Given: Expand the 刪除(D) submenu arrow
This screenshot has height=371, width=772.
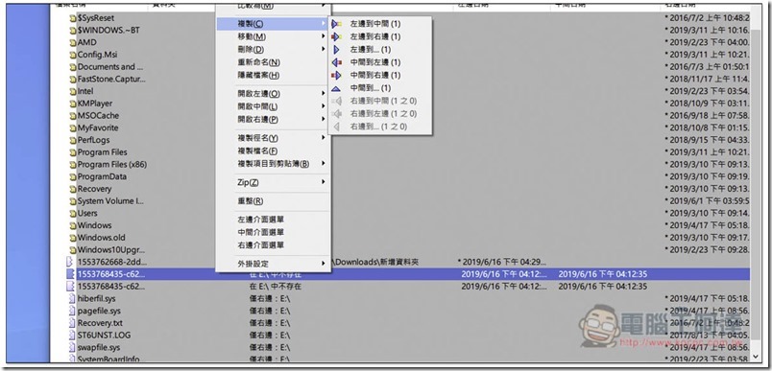Looking at the screenshot, I should pyautogui.click(x=324, y=50).
